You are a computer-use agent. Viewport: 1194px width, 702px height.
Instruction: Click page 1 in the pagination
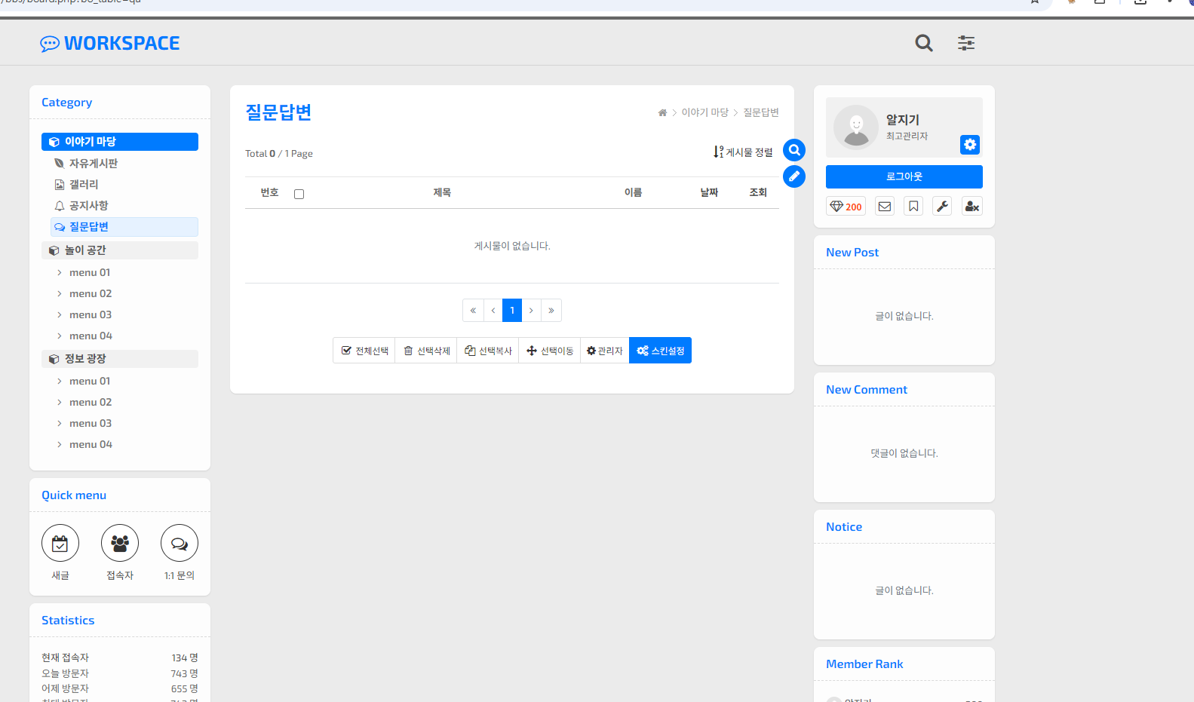[x=512, y=311]
